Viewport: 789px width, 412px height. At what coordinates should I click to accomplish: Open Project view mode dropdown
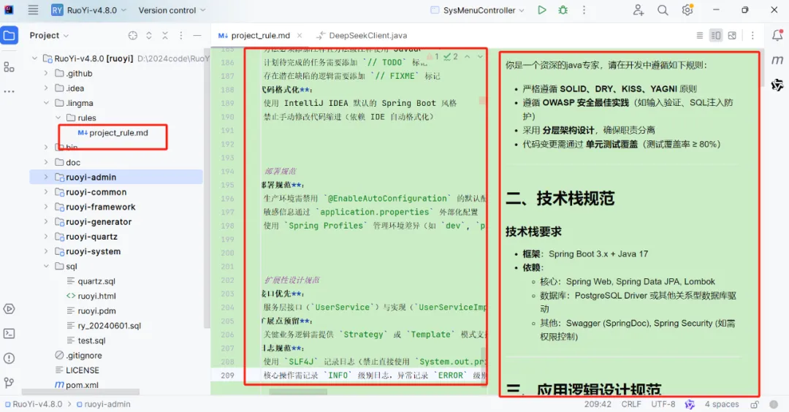(49, 35)
